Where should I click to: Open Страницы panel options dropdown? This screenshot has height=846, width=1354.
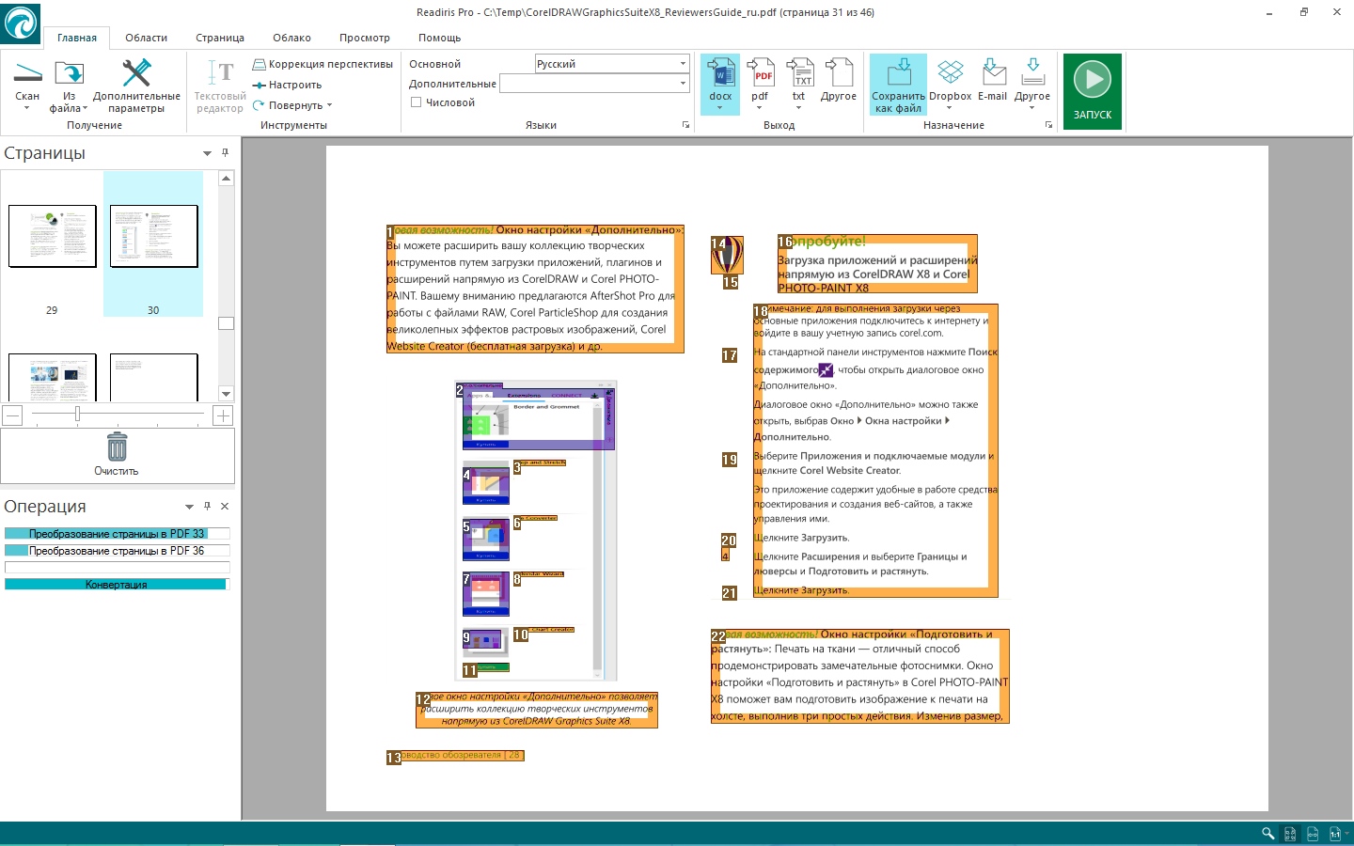(x=207, y=153)
